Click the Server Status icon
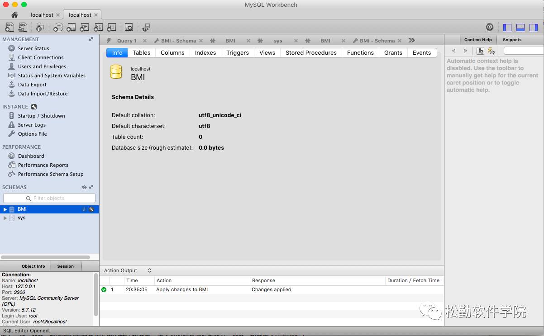 point(12,48)
